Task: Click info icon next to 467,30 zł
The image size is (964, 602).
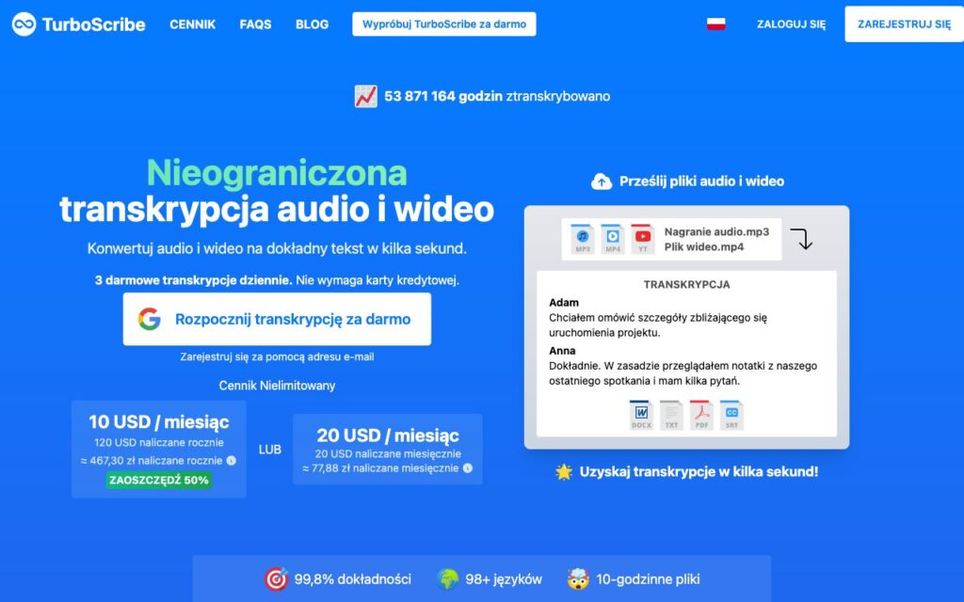Action: 232,461
